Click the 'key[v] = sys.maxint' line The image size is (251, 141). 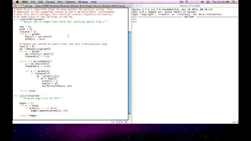click(38, 36)
